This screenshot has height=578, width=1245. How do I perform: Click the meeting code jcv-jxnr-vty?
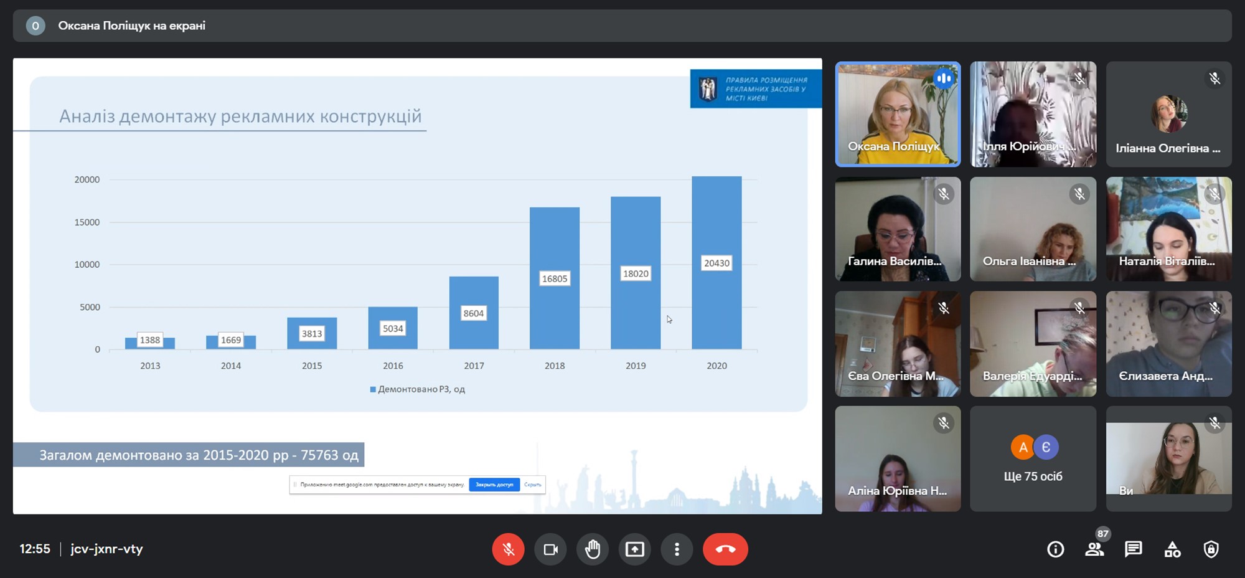coord(106,549)
